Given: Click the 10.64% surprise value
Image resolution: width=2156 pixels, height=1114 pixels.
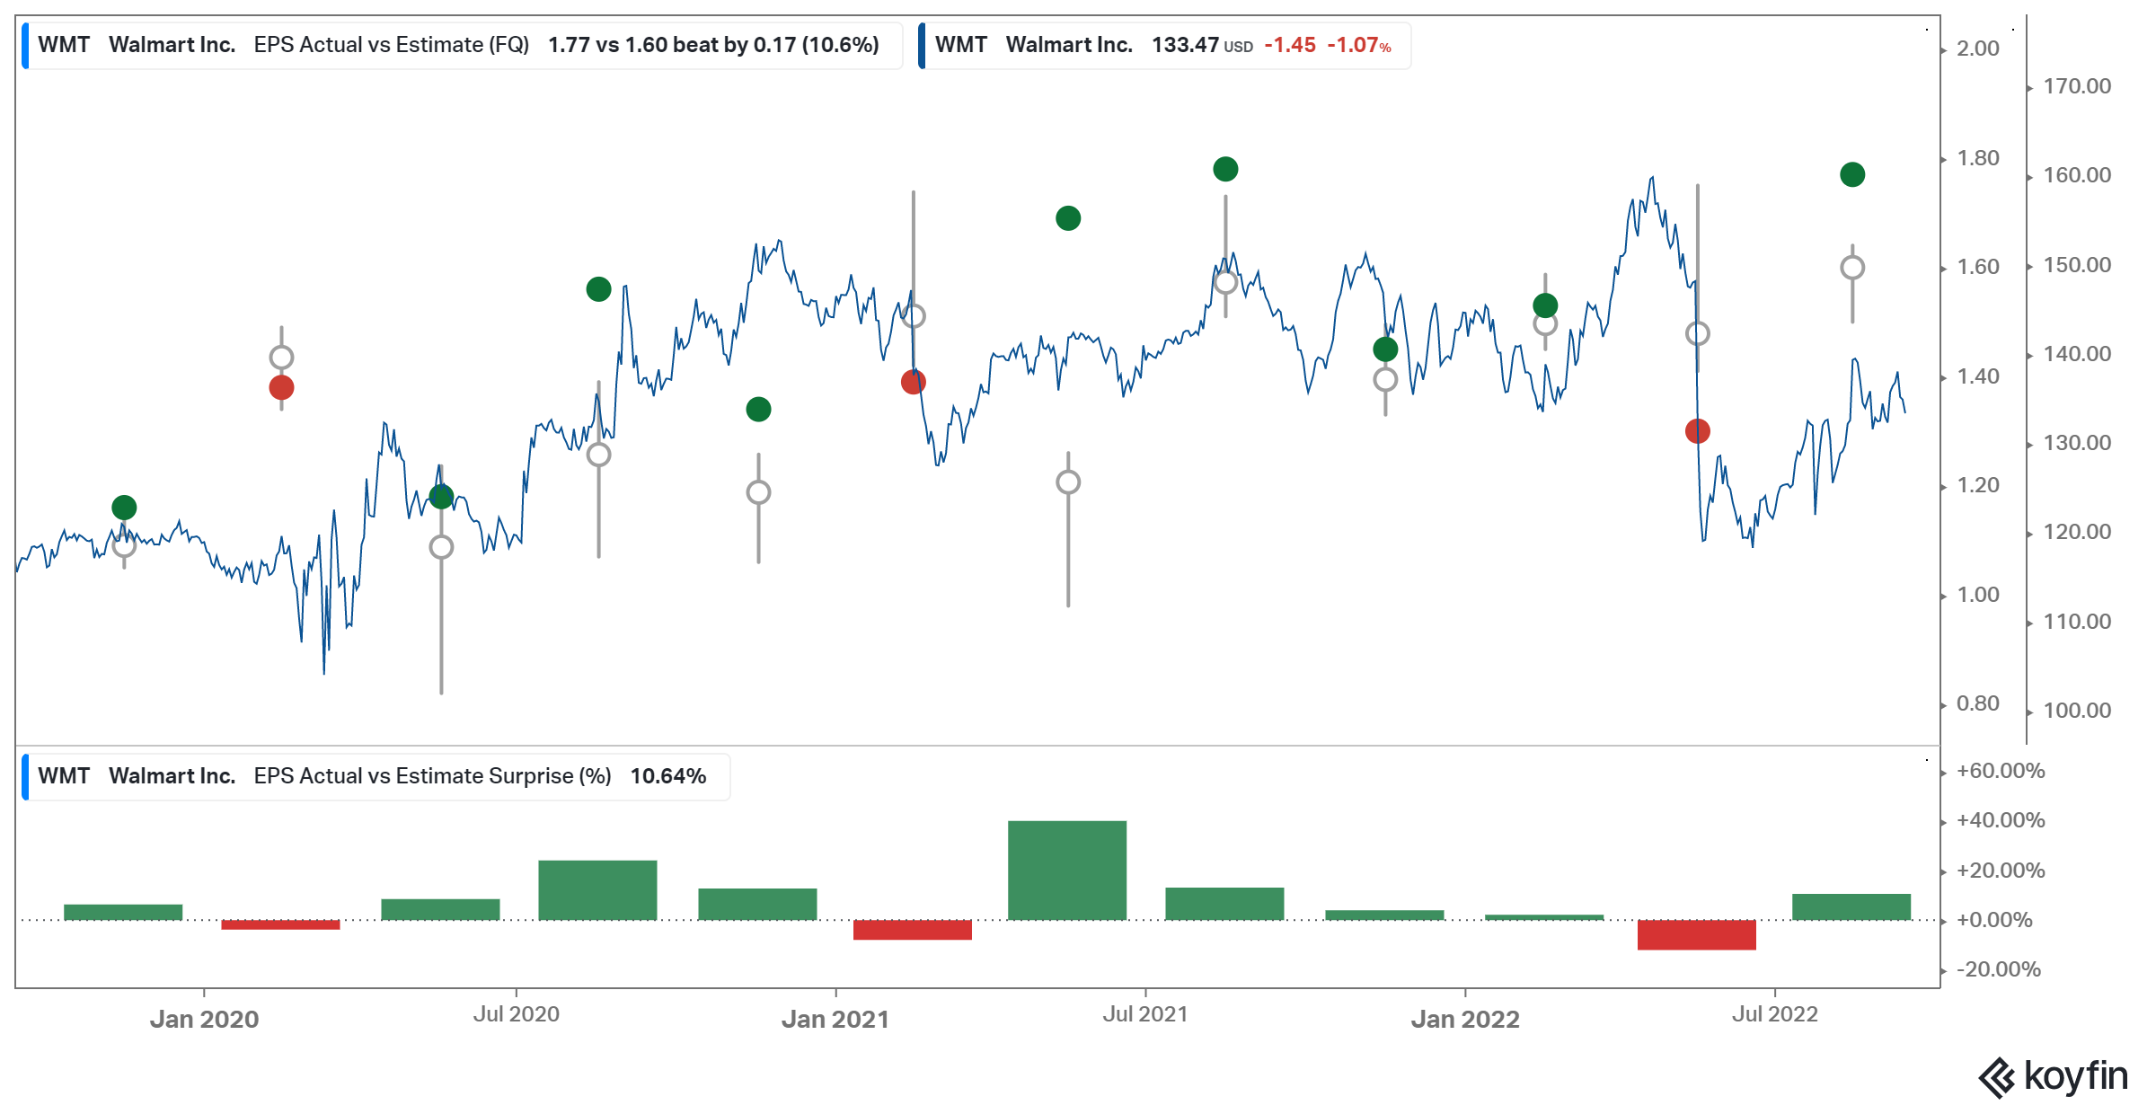Looking at the screenshot, I should pyautogui.click(x=668, y=776).
